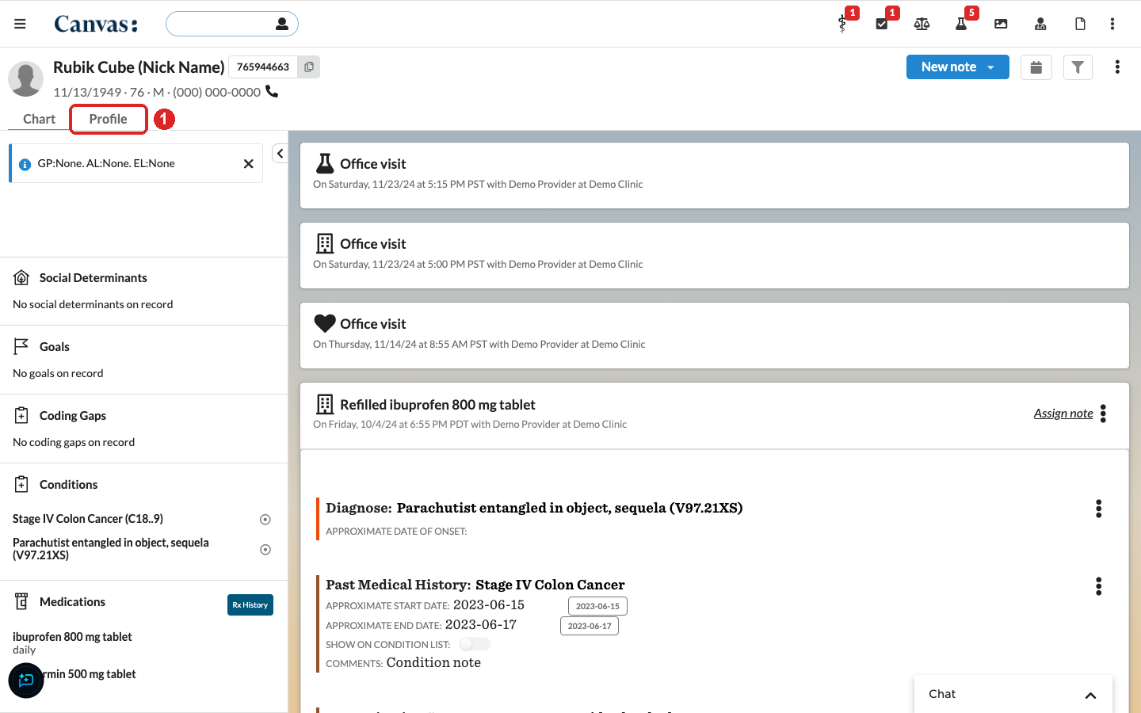The image size is (1141, 713).
Task: Click the 2023-06-15 start date box
Action: click(598, 606)
